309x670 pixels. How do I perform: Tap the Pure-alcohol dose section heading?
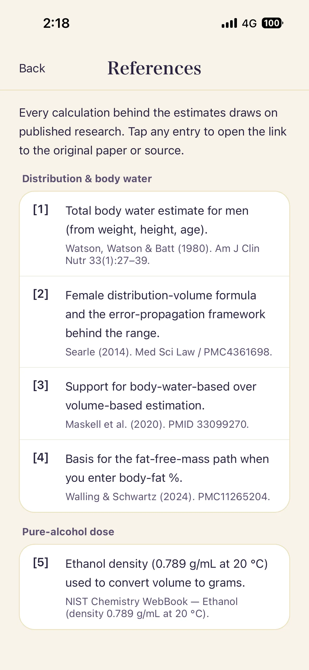(x=68, y=532)
